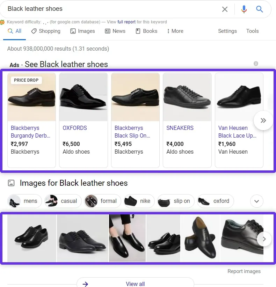The height and width of the screenshot is (287, 276).
Task: Switch to the Images tab
Action: (x=82, y=31)
